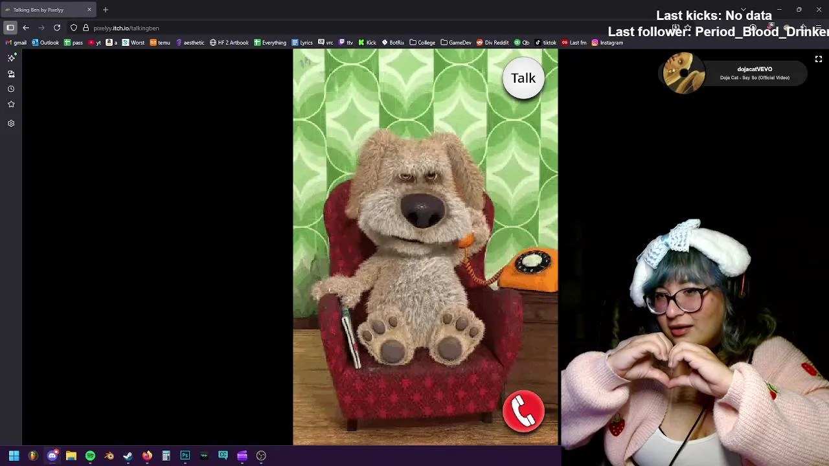Viewport: 829px width, 466px height.
Task: Expand the College bookmarks folder
Action: point(422,43)
